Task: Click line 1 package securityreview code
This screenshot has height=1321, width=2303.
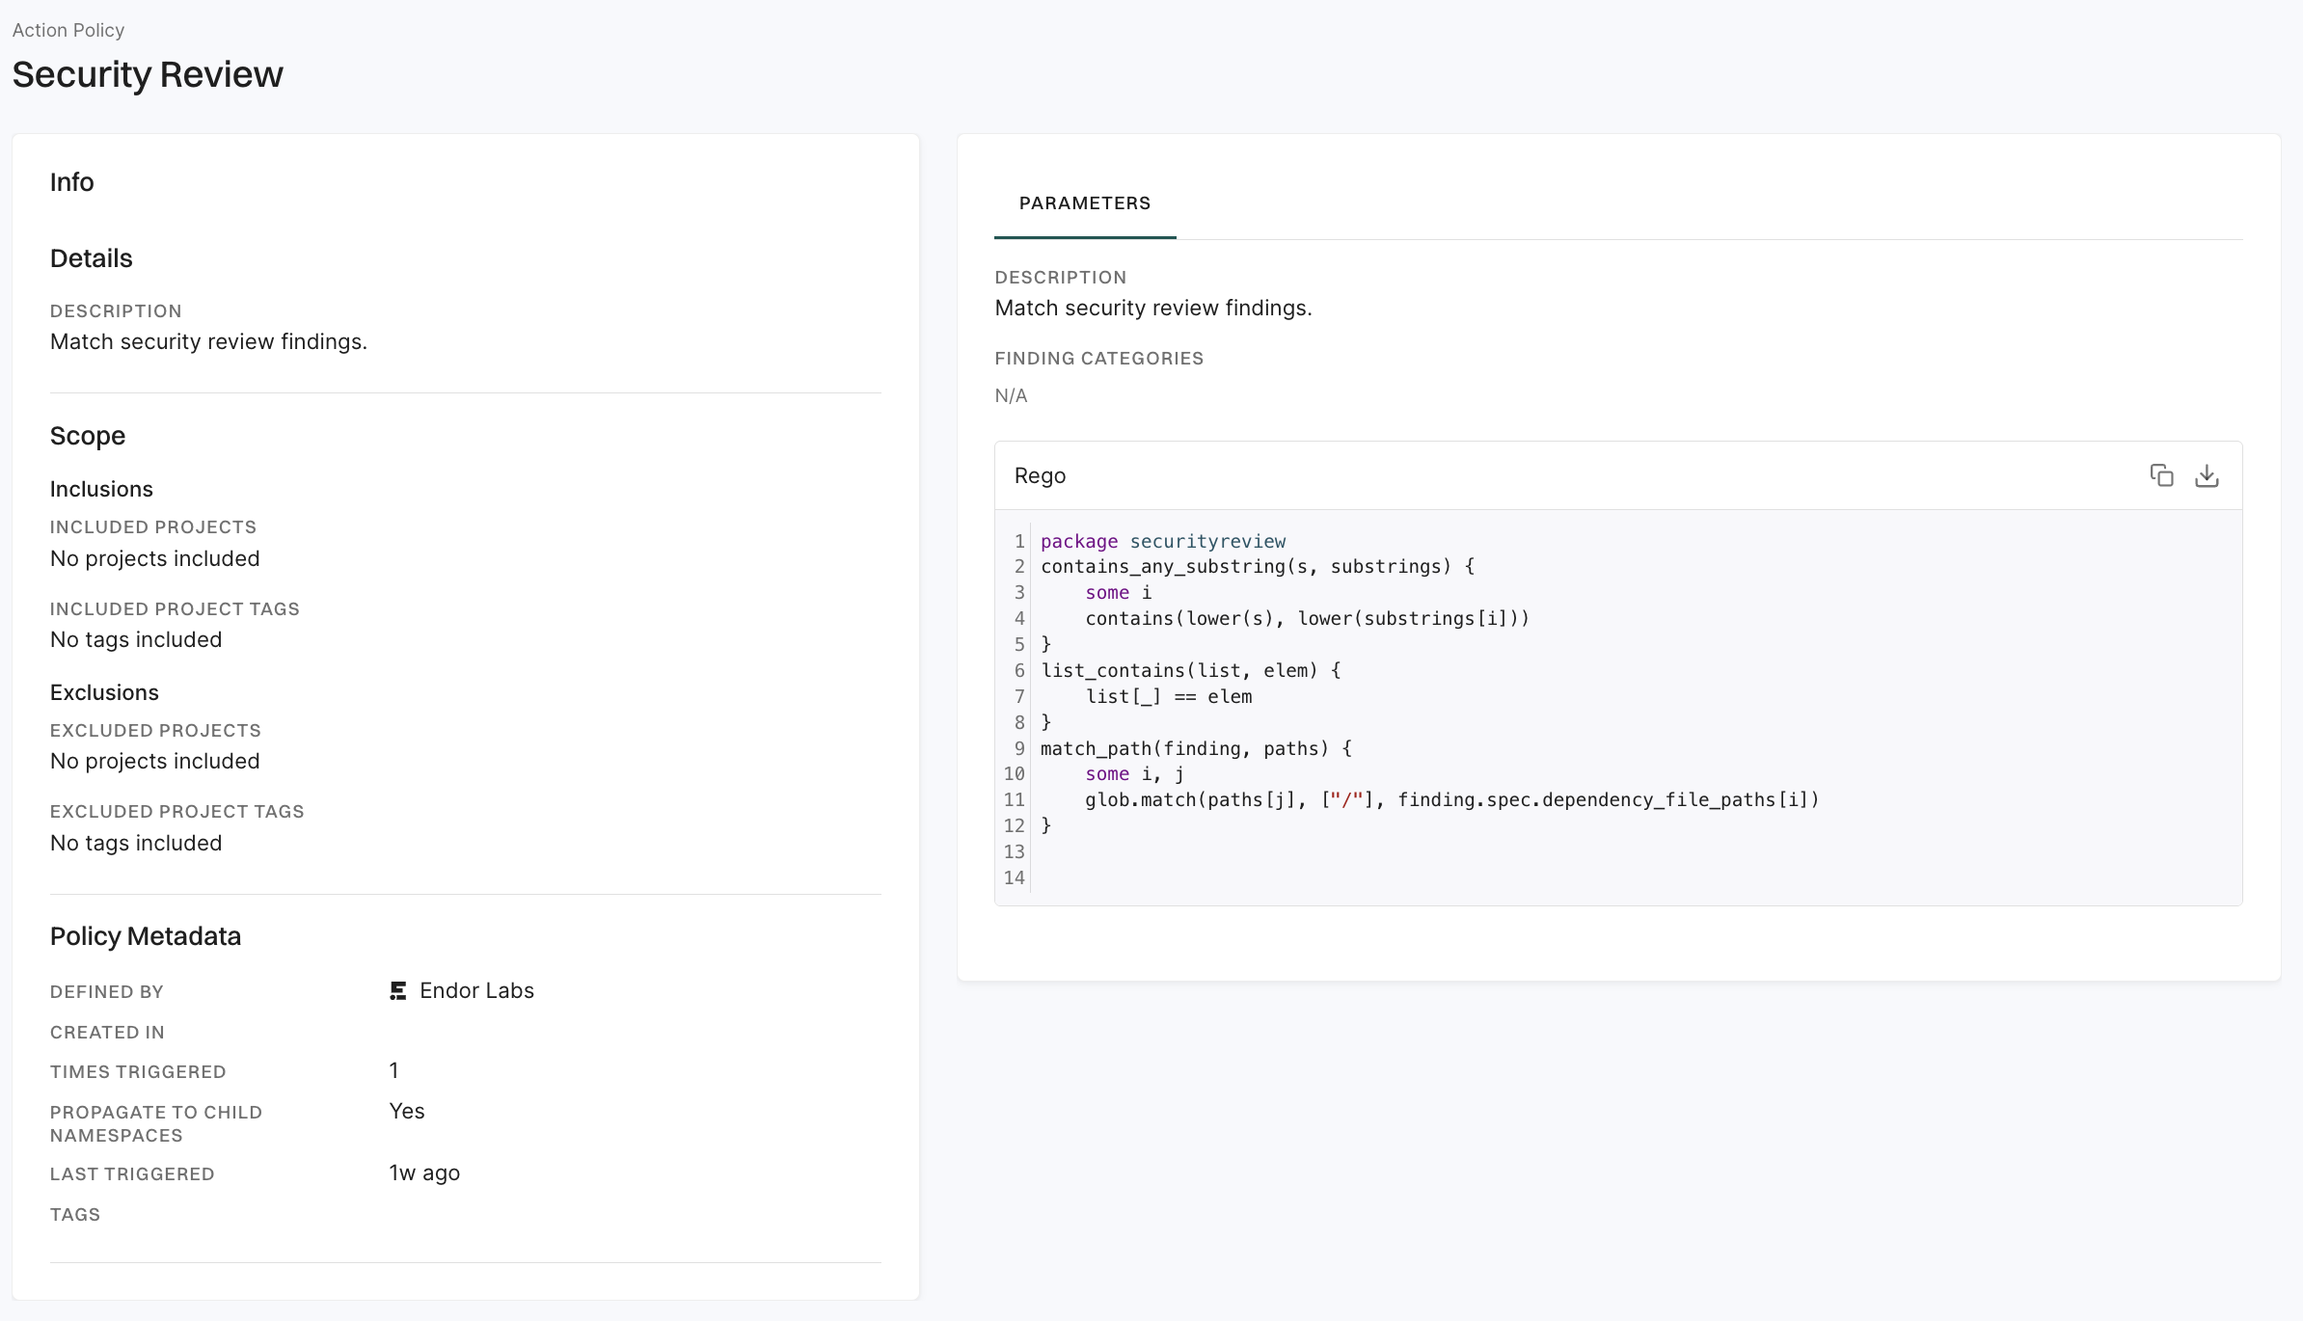Action: 1162,541
